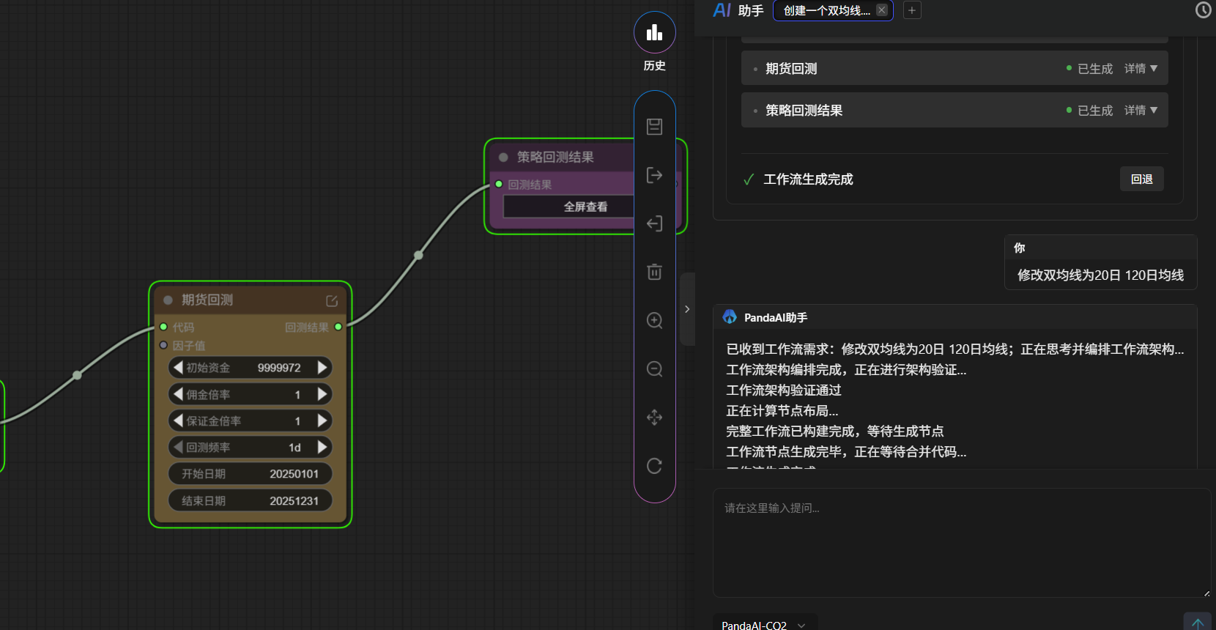Click the 初始资金 value 9999972
Image resolution: width=1216 pixels, height=630 pixels.
click(x=279, y=368)
